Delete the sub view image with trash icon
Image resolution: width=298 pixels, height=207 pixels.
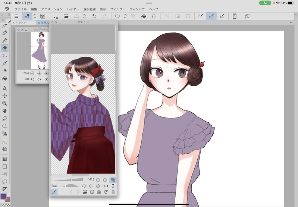[113, 192]
